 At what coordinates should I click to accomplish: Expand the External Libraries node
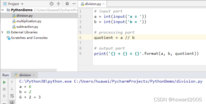click(2, 32)
